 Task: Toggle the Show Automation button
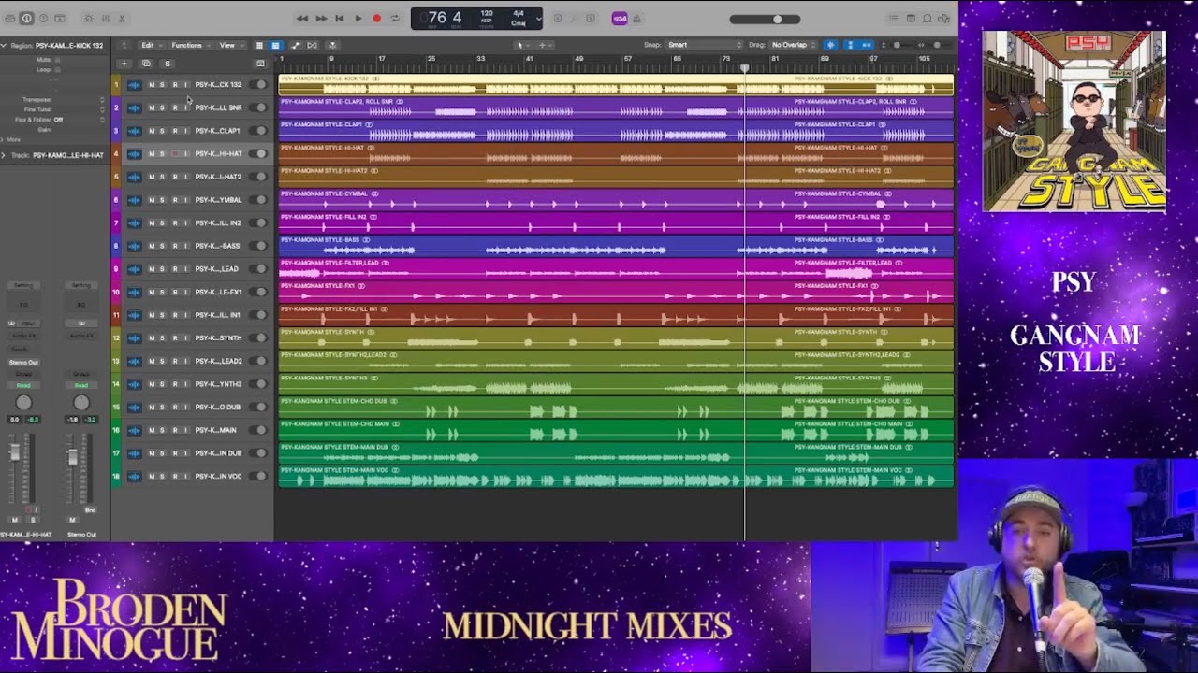click(x=296, y=45)
